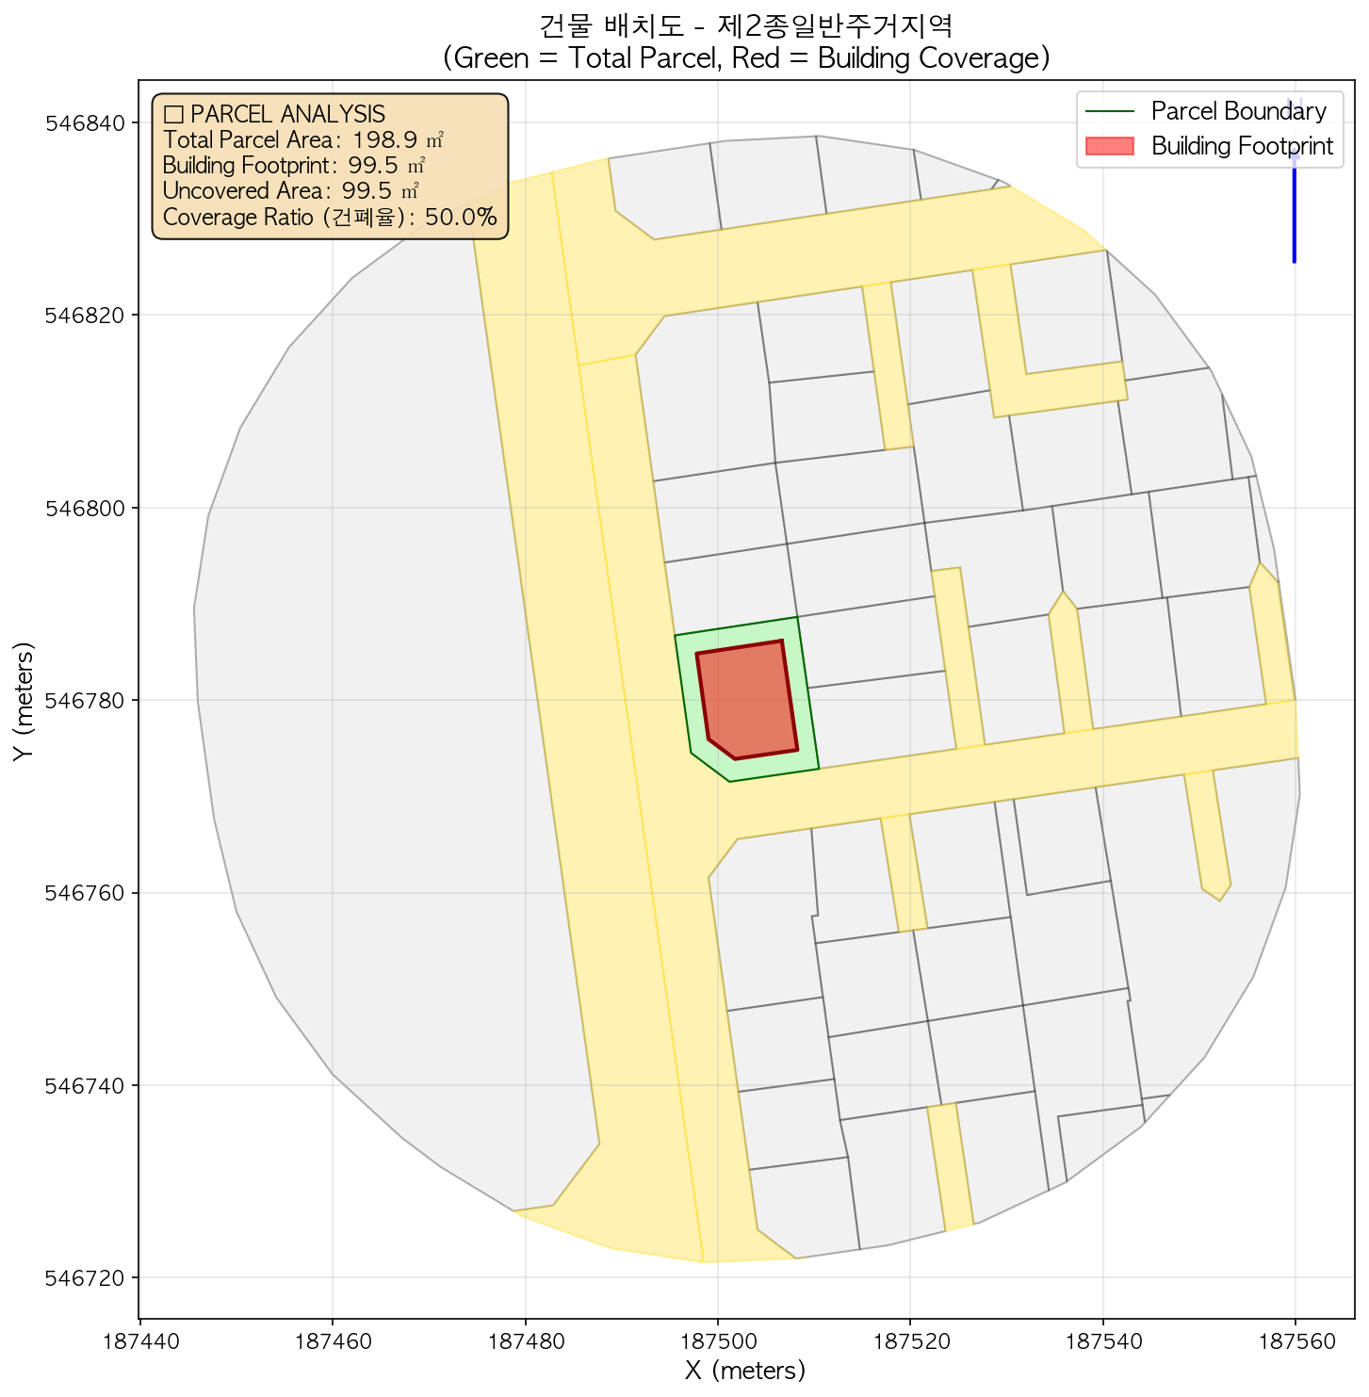Click the Uncovered Area 99.5 line
This screenshot has height=1397, width=1369.
pos(290,191)
